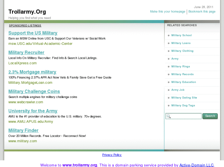This screenshot has height=167, width=224.
Task: Click the bullet icon beside Army Job
Action: point(169,90)
